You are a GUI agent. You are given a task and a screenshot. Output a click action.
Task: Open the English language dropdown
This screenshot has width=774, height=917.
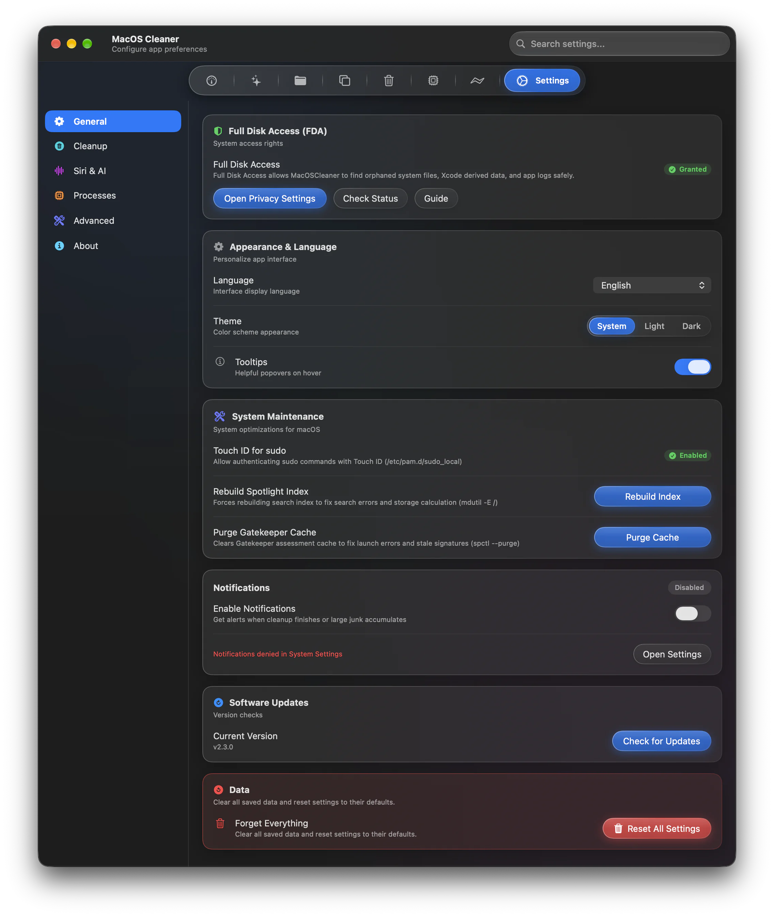652,286
